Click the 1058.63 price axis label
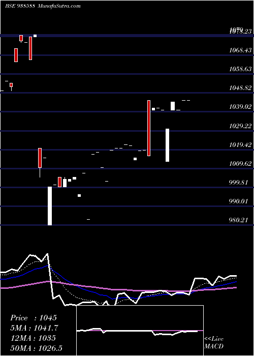Viewport: 254px width, 356px height. pos(240,69)
